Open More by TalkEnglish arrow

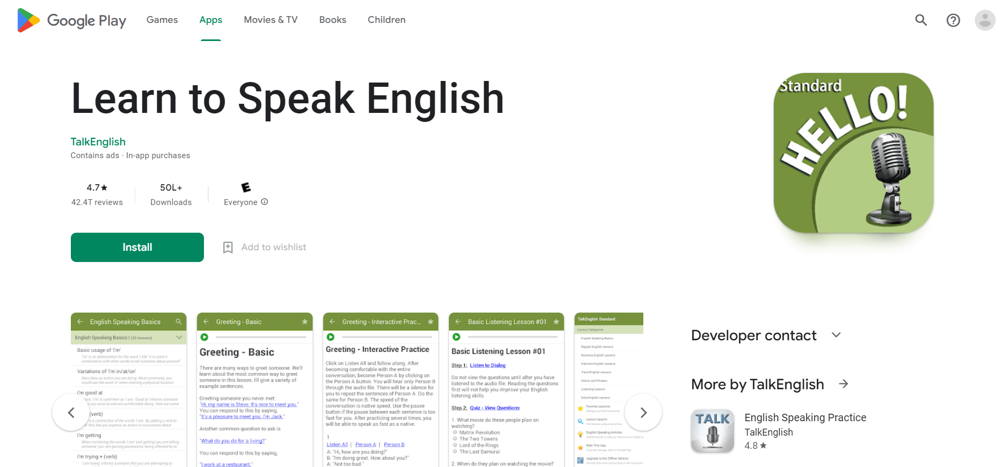point(844,384)
